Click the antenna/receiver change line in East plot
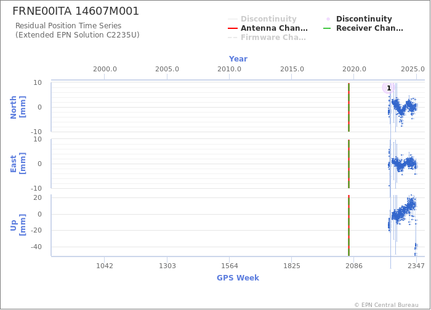Screen dimensions: 431x310 pos(349,164)
